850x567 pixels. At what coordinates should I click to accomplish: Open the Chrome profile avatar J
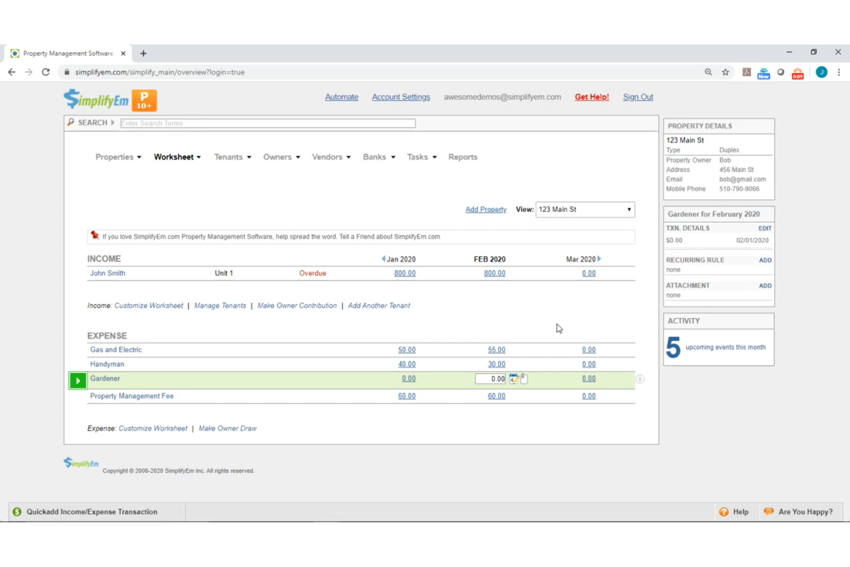[821, 72]
